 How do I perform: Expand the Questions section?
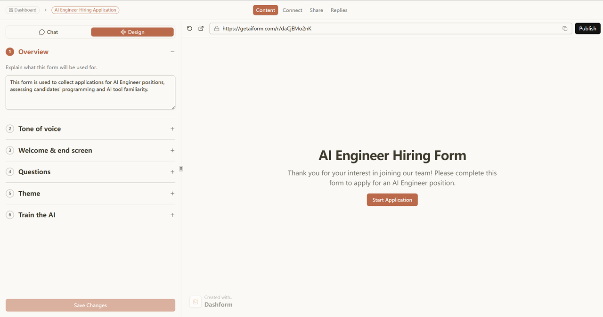(172, 172)
